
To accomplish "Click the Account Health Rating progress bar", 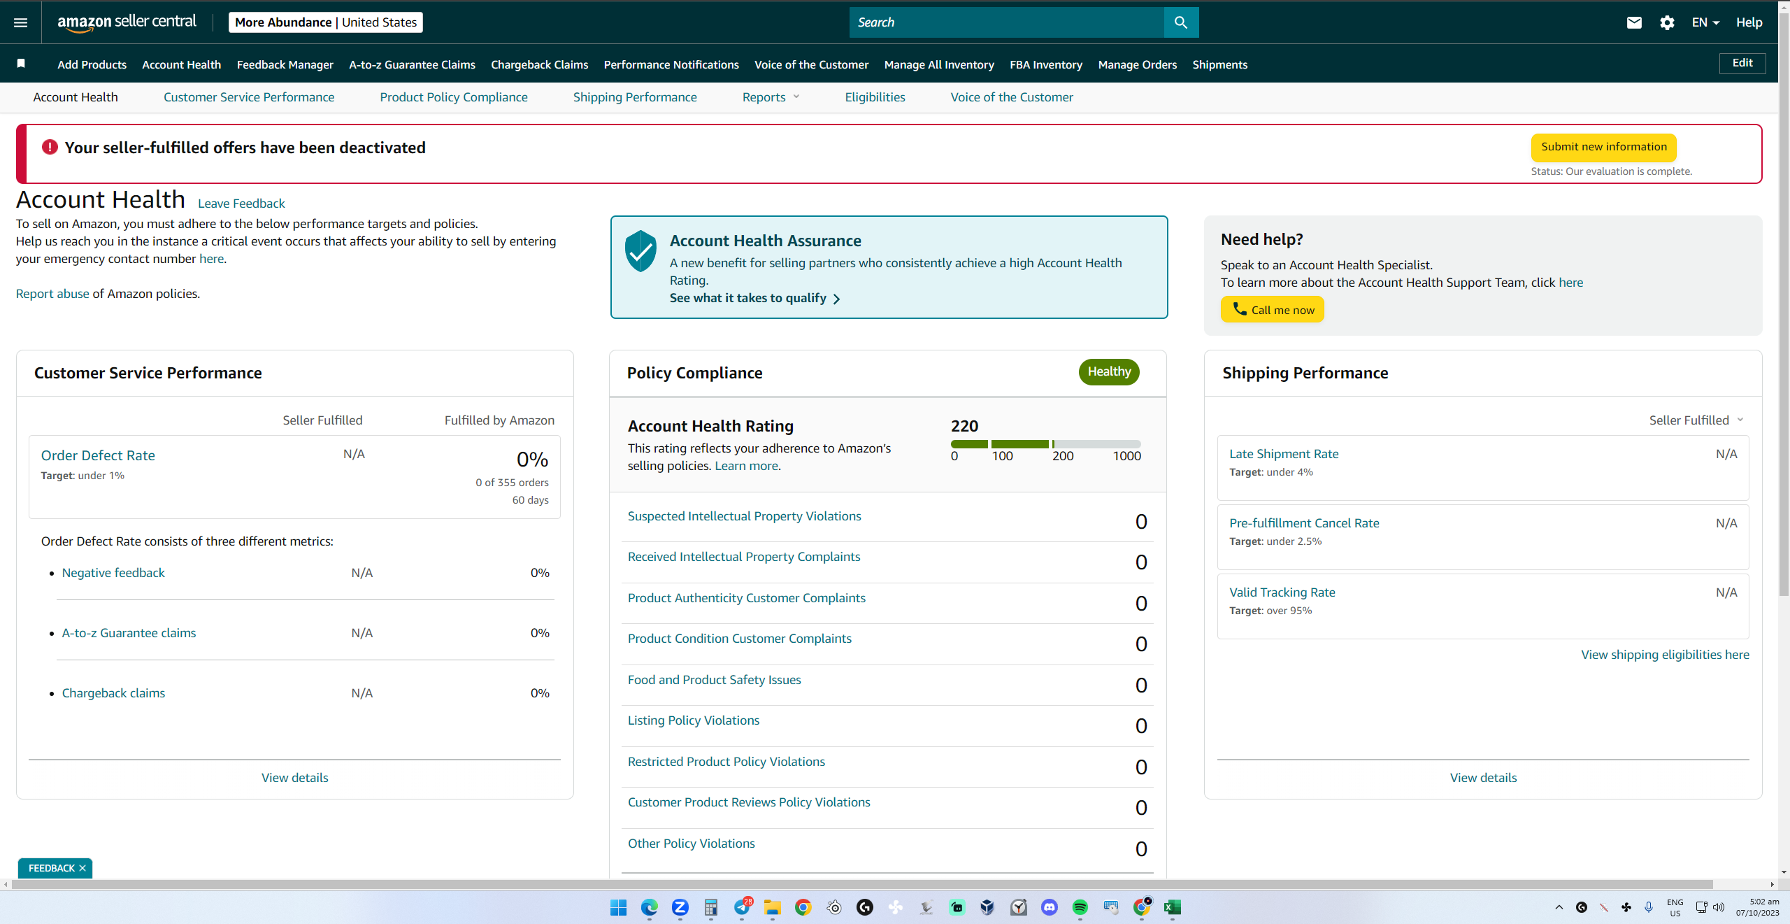I will tap(1046, 444).
